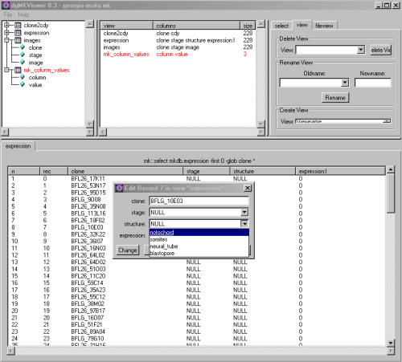The height and width of the screenshot is (362, 402).
Task: Switch to the fileview tab
Action: point(324,26)
